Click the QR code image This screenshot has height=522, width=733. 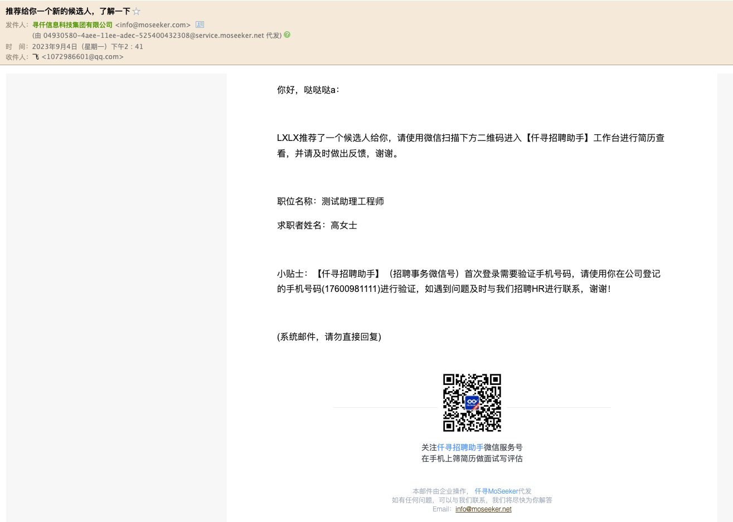pos(472,403)
